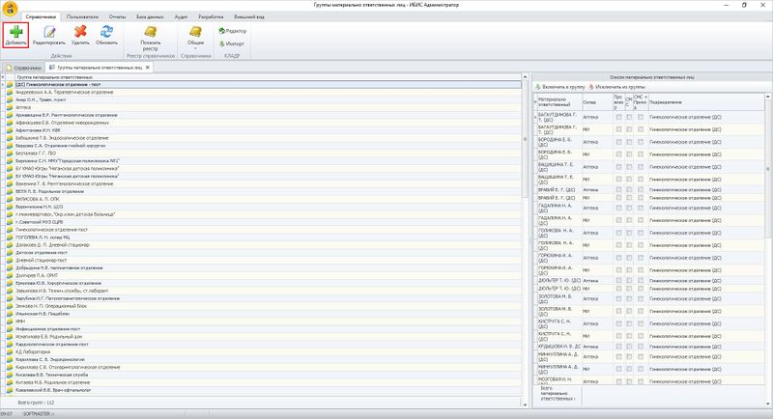Toggle the СМС checkbox in the top Аптека row
This screenshot has width=773, height=419.
coord(629,116)
